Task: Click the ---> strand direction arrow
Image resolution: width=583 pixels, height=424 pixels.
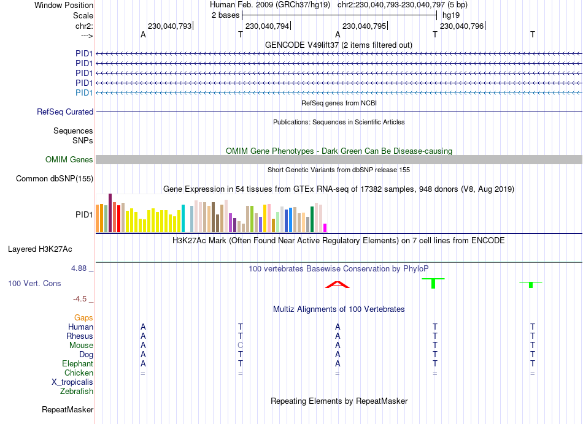Action: 87,36
